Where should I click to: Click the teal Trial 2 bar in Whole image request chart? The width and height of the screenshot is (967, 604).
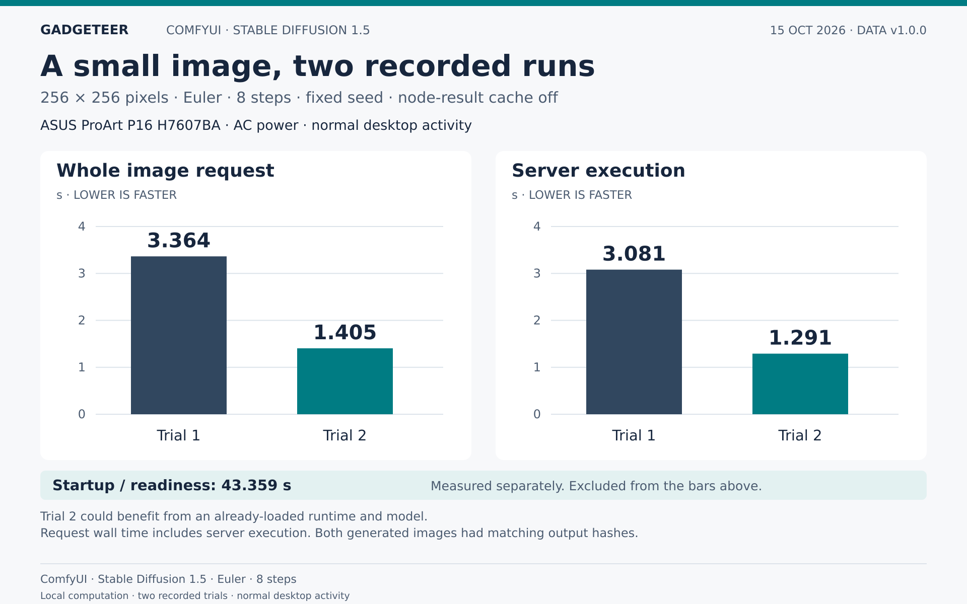point(345,381)
